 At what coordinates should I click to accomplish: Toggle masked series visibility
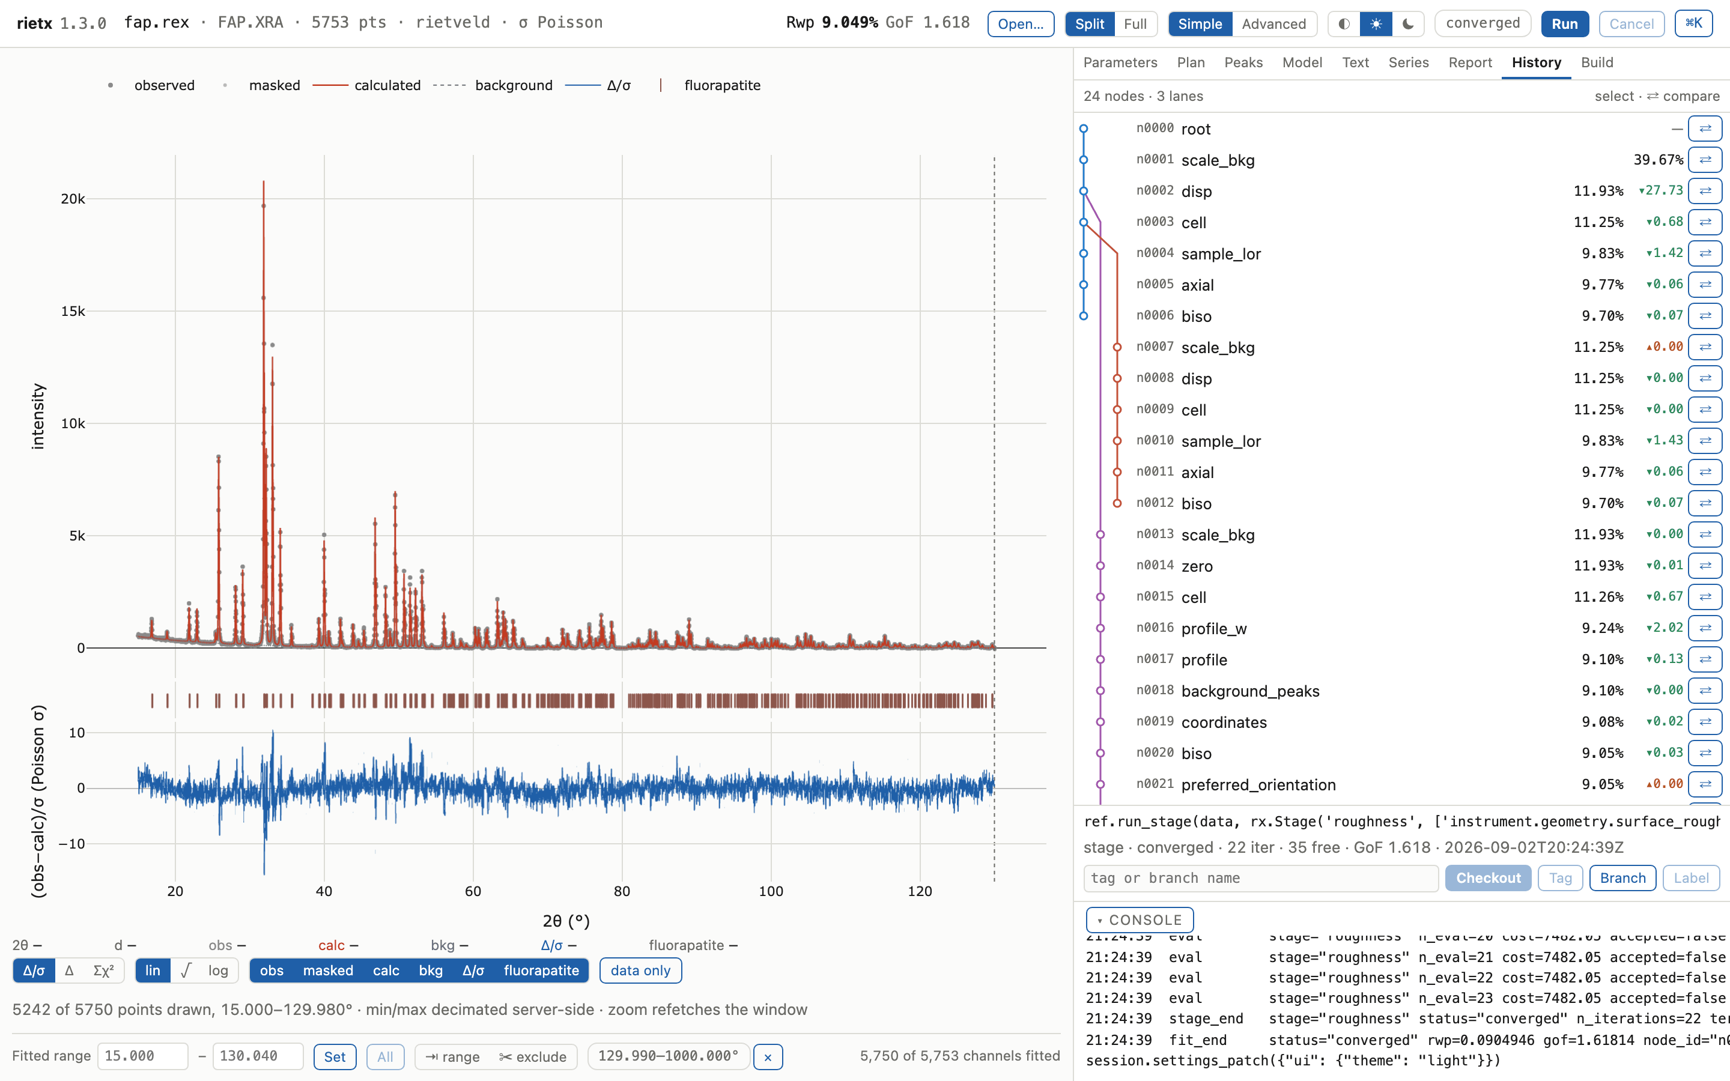coord(328,970)
